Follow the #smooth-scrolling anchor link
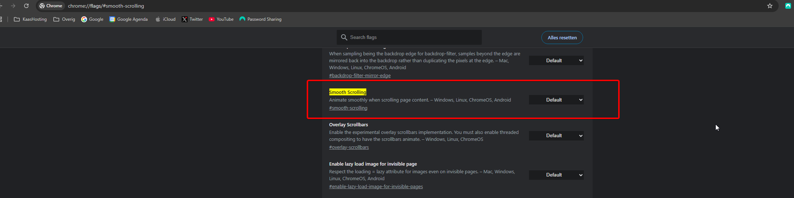Image resolution: width=794 pixels, height=198 pixels. pyautogui.click(x=348, y=108)
